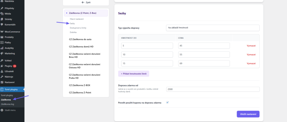
Task: Toggle coupon free shipping checkbox
Action: 167,102
